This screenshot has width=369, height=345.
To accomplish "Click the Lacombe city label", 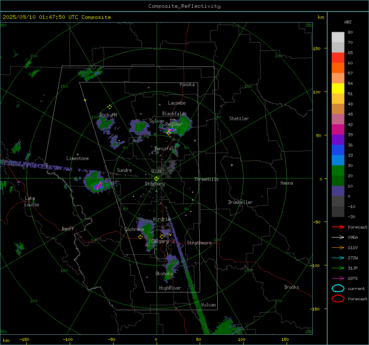I will [x=177, y=103].
